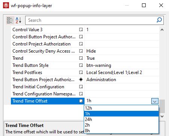169x136 pixels.
Task: Edit the 'Hide' value cell
Action: [x=122, y=51]
